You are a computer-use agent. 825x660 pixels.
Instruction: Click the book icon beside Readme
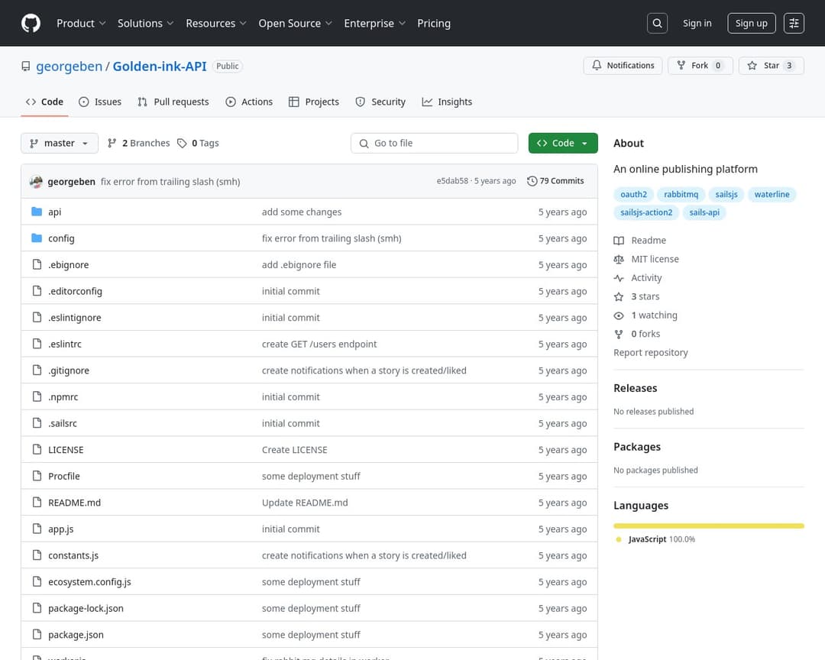pyautogui.click(x=619, y=241)
